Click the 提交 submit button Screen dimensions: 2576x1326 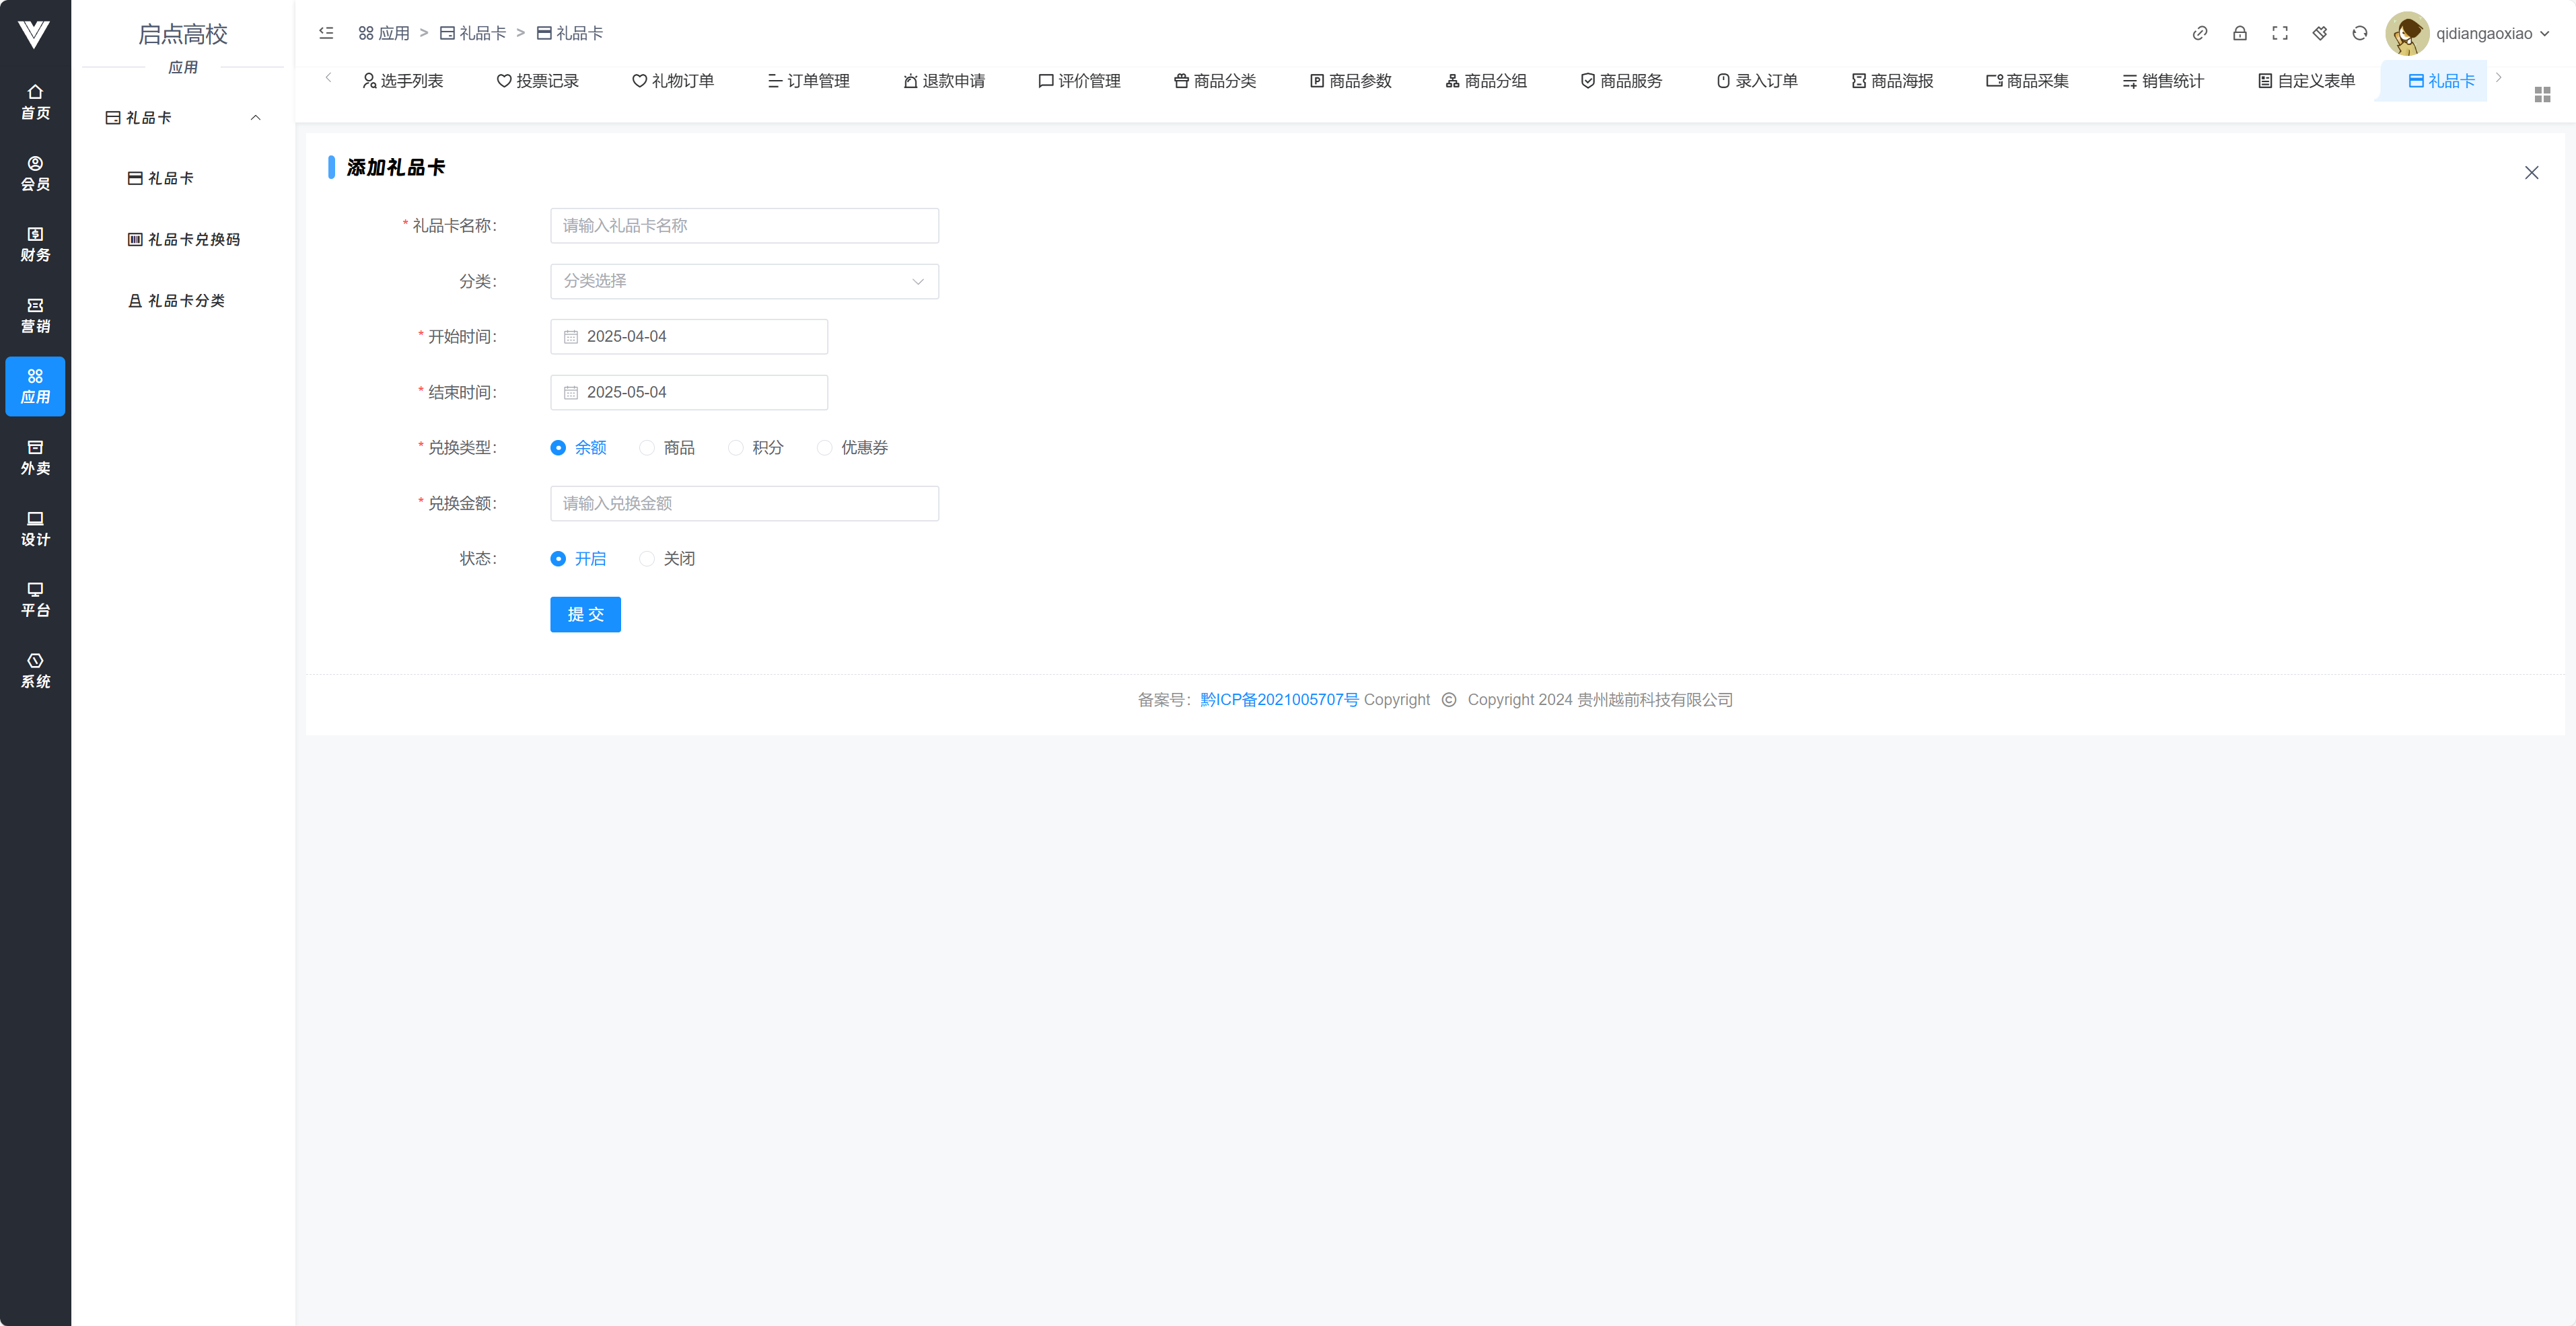pyautogui.click(x=585, y=614)
